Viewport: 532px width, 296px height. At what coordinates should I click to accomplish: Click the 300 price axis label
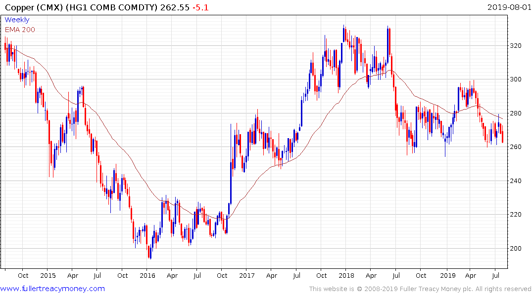point(516,79)
